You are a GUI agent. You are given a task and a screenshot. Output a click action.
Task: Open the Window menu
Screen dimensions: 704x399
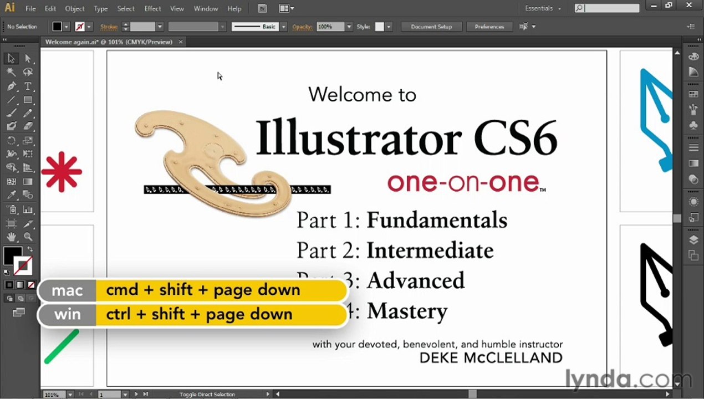[x=206, y=8]
